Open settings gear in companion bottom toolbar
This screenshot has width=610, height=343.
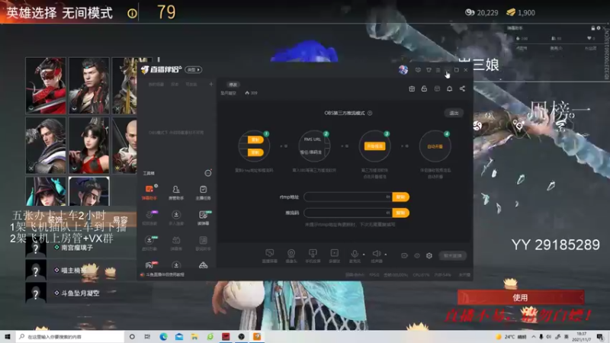point(429,255)
